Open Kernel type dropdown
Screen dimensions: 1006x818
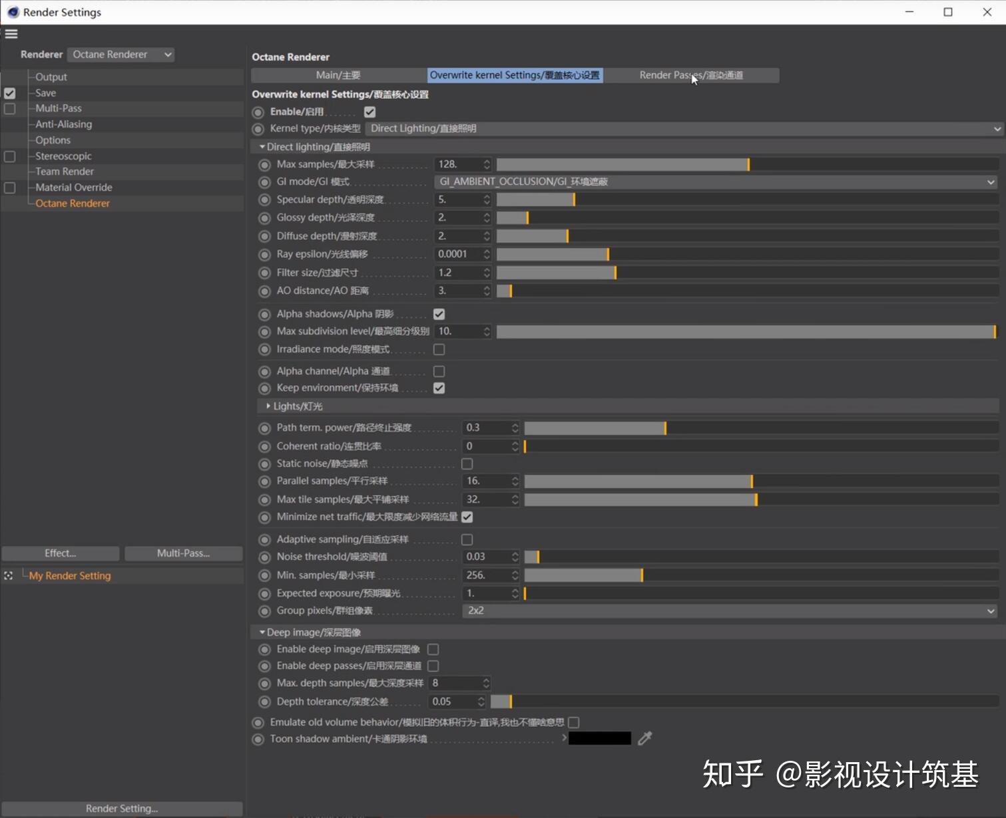click(684, 128)
